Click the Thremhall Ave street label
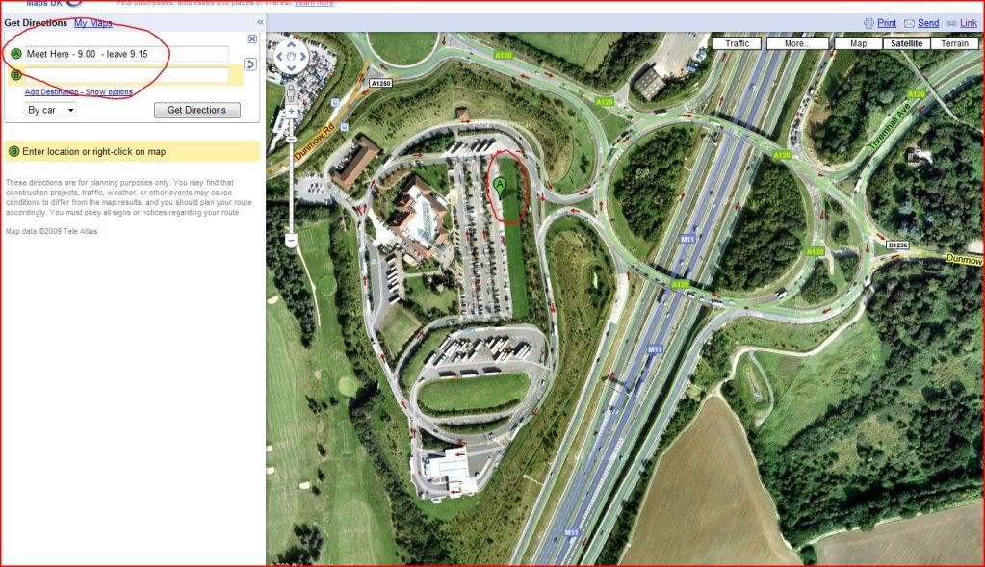Viewport: 985px width, 567px height. click(x=890, y=125)
